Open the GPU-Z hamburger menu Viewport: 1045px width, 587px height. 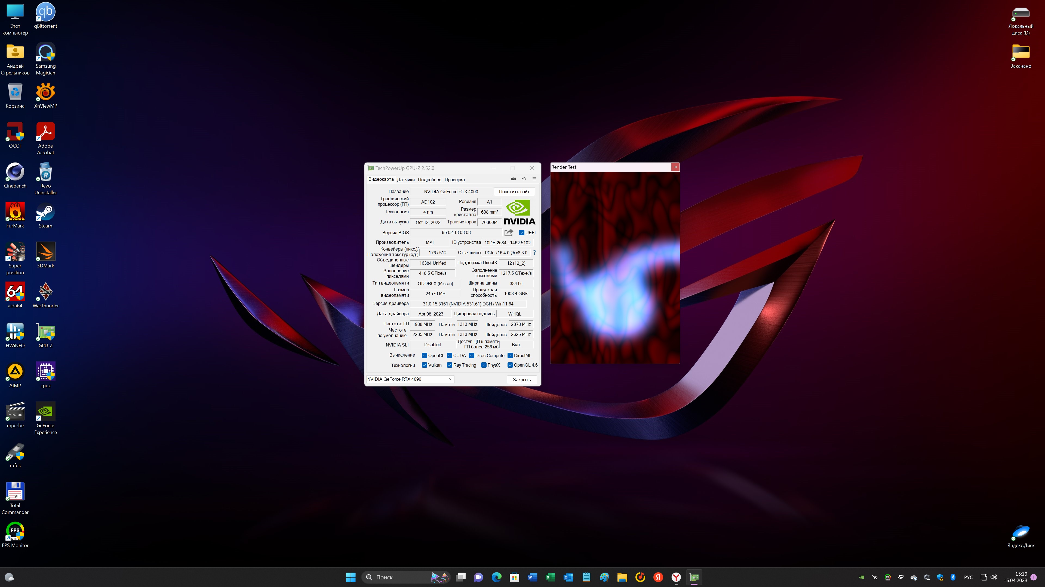534,179
